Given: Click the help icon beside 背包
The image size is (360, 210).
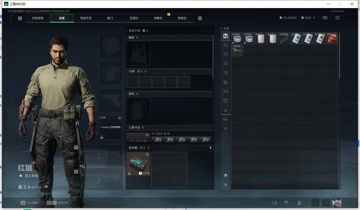Looking at the screenshot, I should pos(137,94).
